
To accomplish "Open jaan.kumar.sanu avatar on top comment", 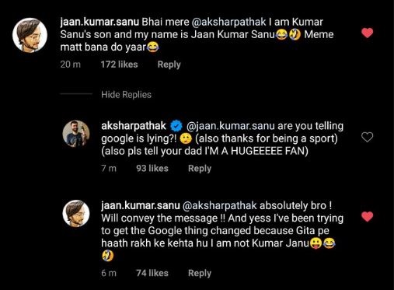I will pos(30,35).
